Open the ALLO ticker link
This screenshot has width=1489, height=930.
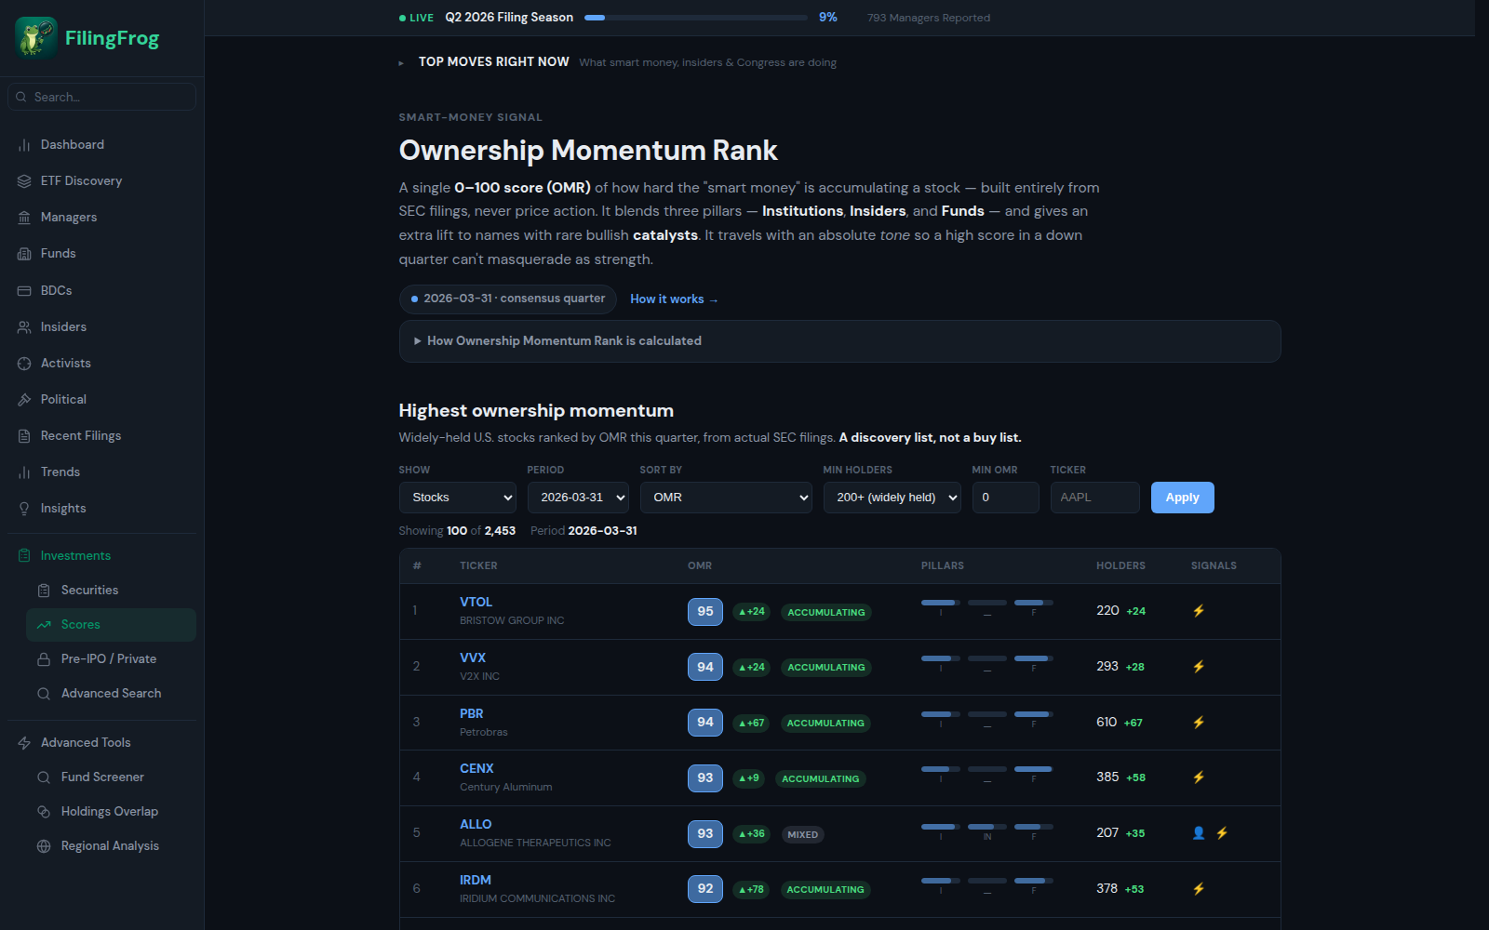click(x=476, y=825)
